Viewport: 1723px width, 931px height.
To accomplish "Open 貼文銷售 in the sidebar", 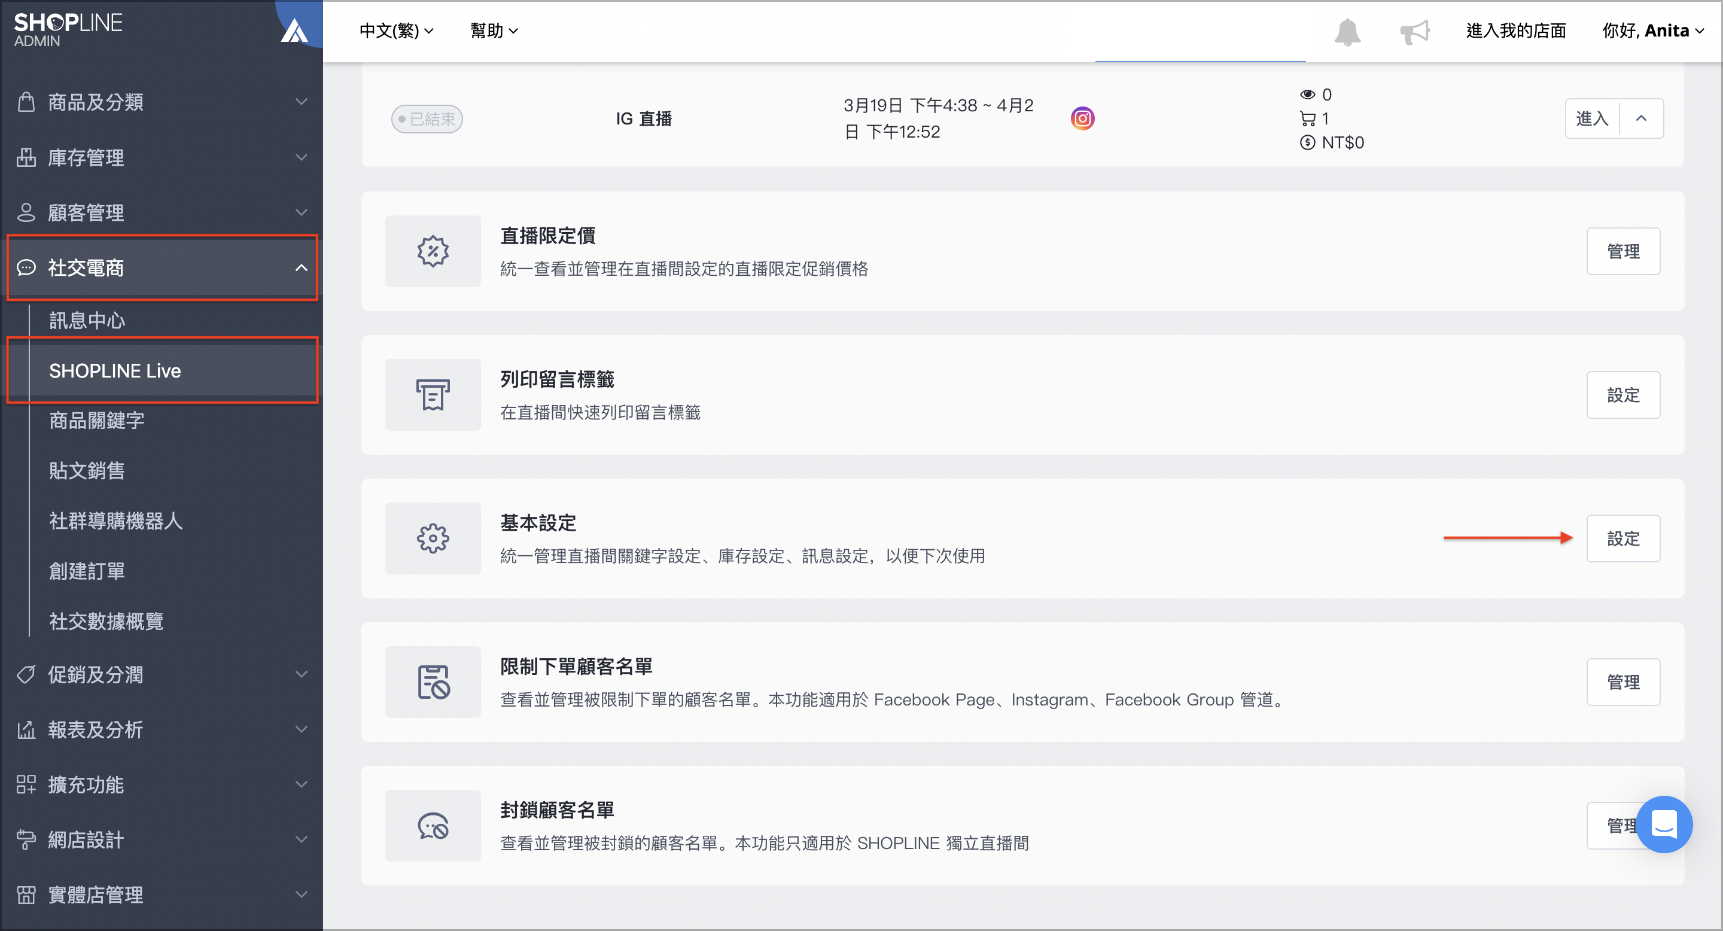I will [x=87, y=471].
